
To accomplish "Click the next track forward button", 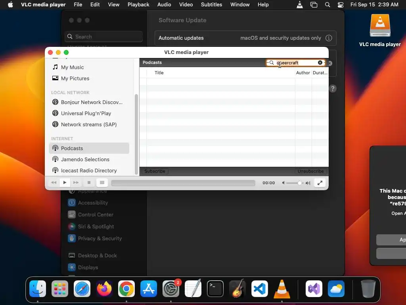I will (76, 183).
